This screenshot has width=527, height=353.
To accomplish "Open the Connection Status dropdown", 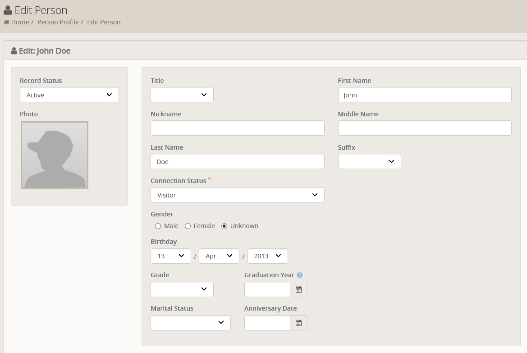I will [237, 195].
